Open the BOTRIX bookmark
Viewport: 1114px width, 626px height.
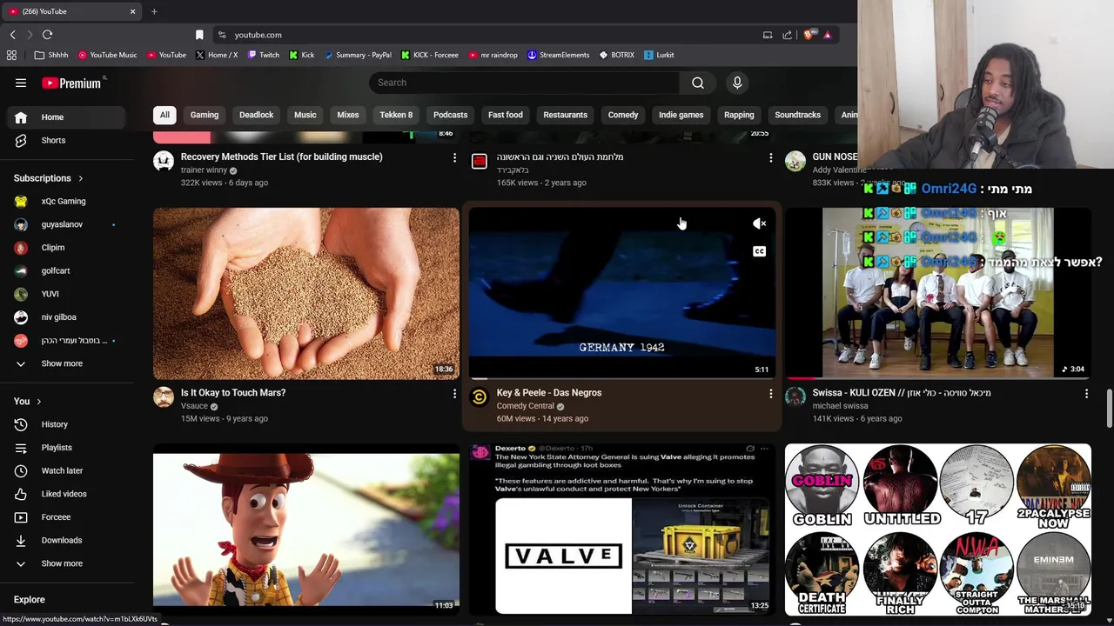pos(616,55)
